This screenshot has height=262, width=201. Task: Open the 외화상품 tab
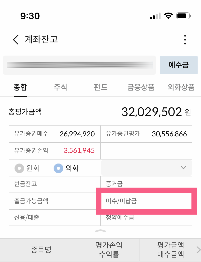[x=181, y=87]
